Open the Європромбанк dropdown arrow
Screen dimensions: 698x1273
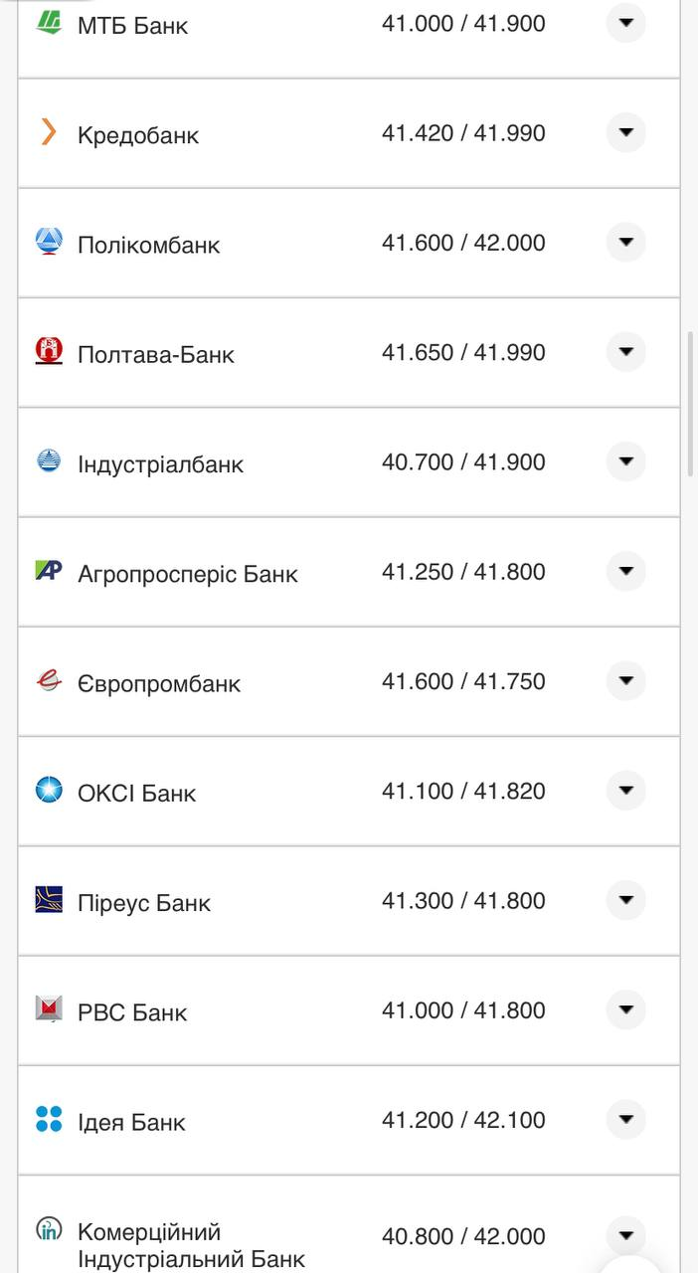coord(625,680)
